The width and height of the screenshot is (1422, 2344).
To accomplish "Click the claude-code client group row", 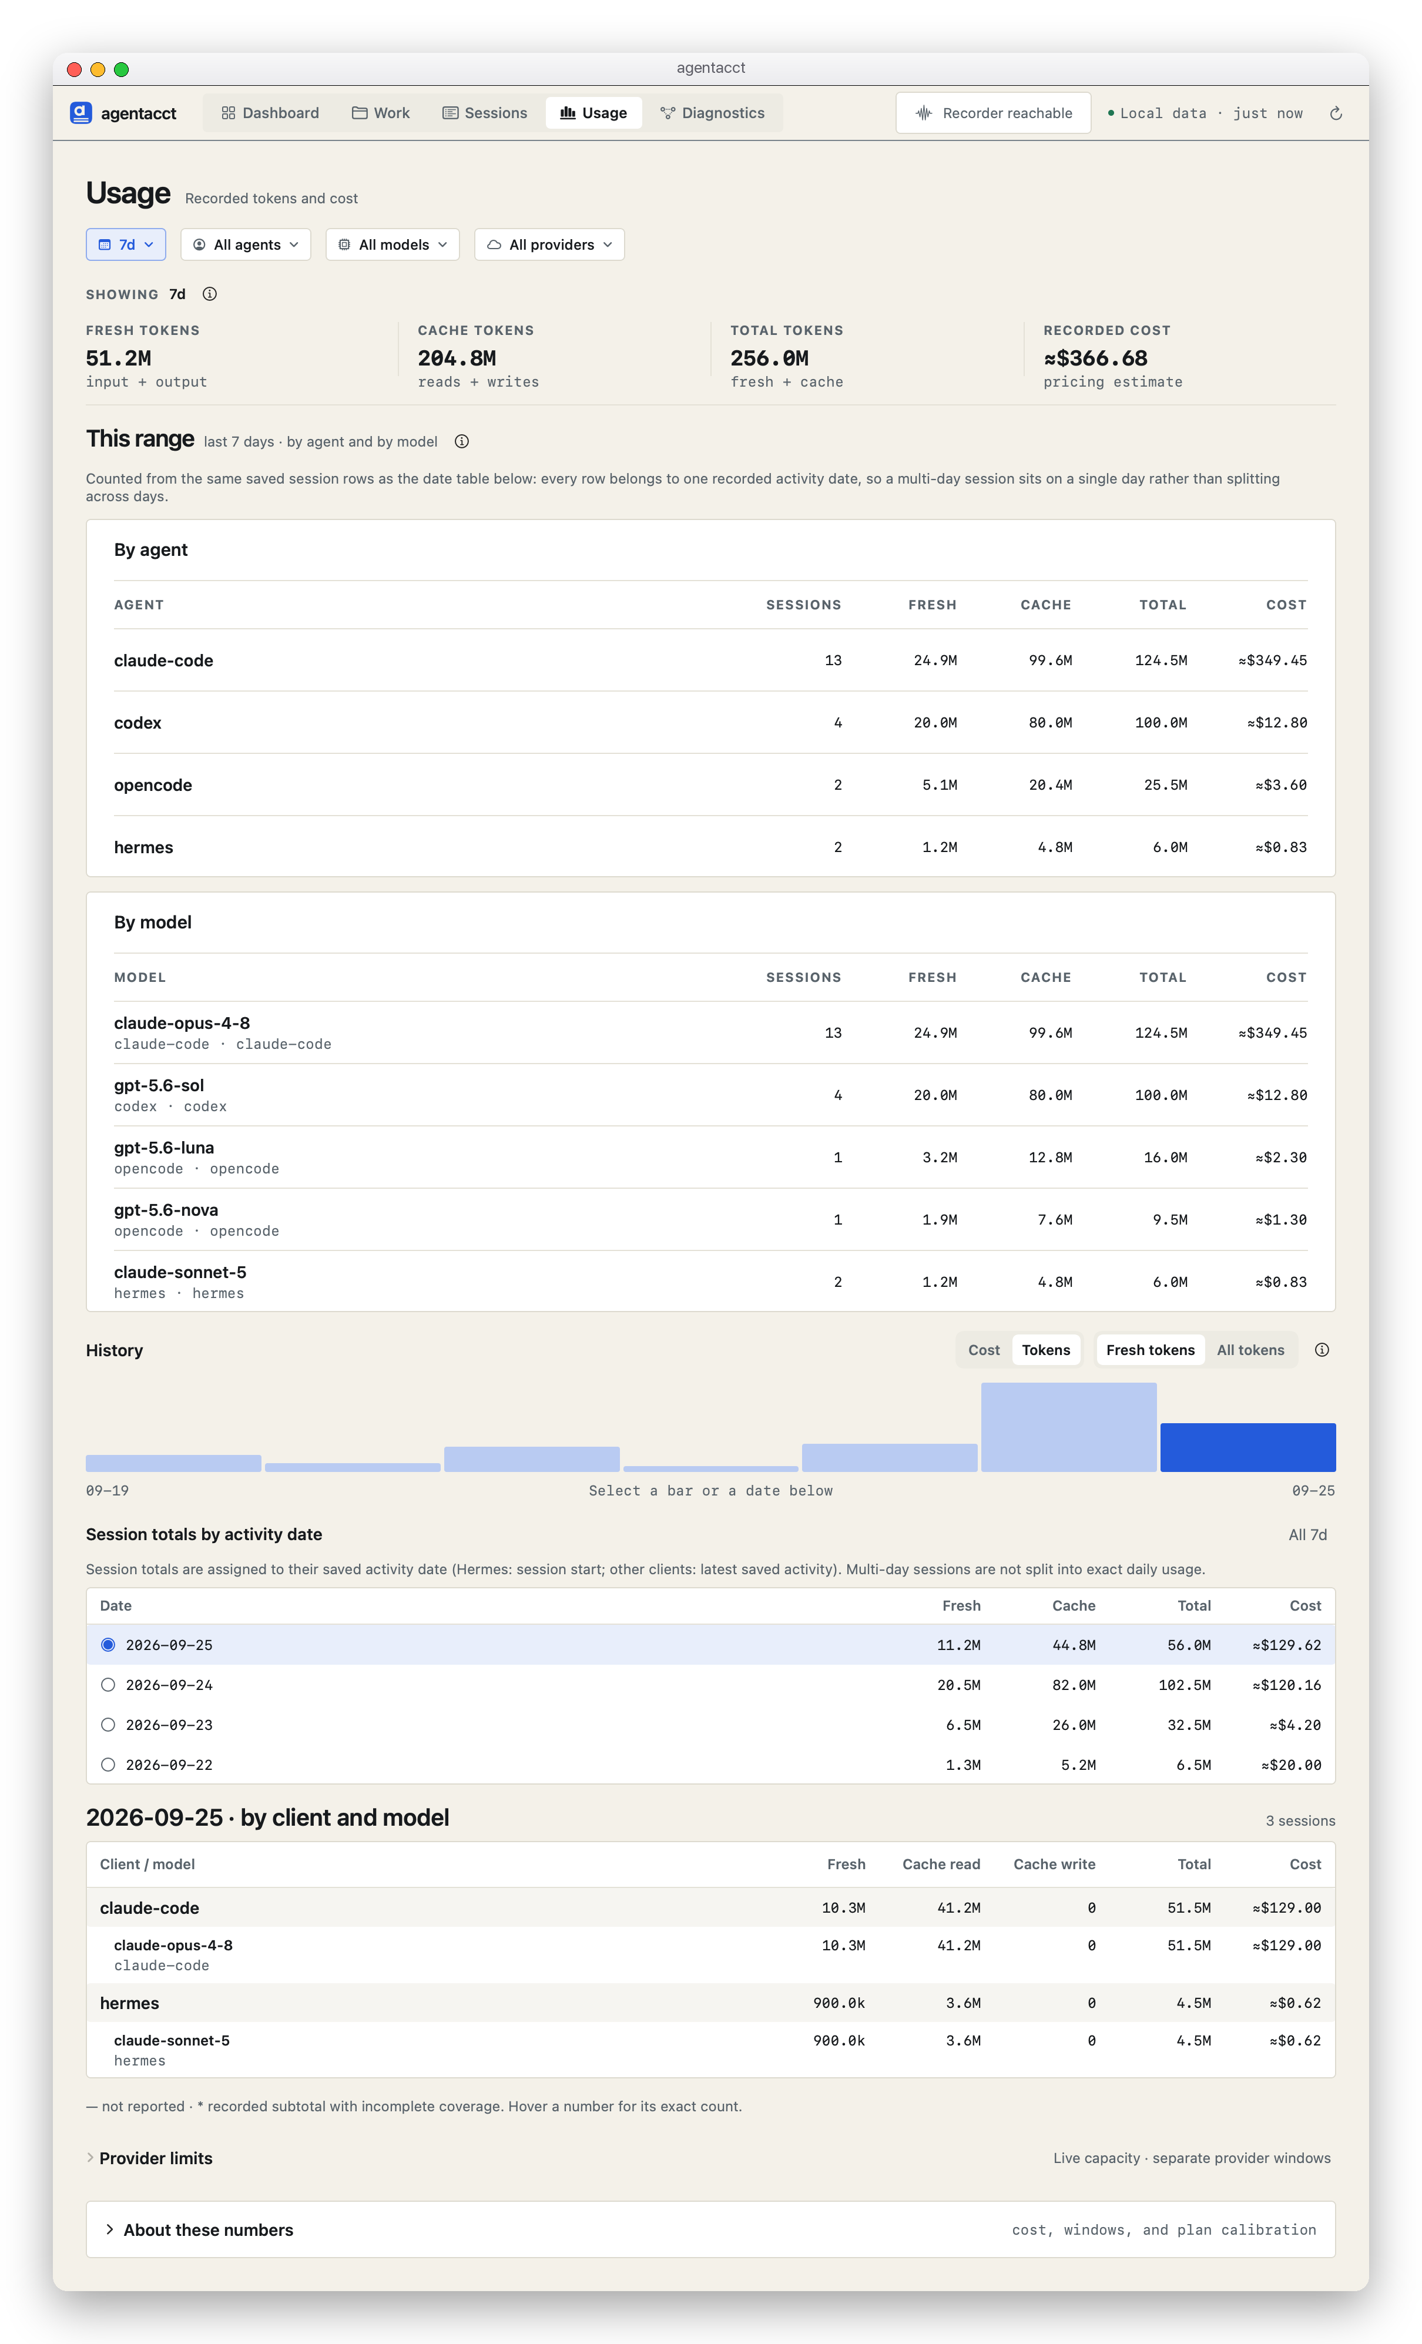I will 710,1907.
